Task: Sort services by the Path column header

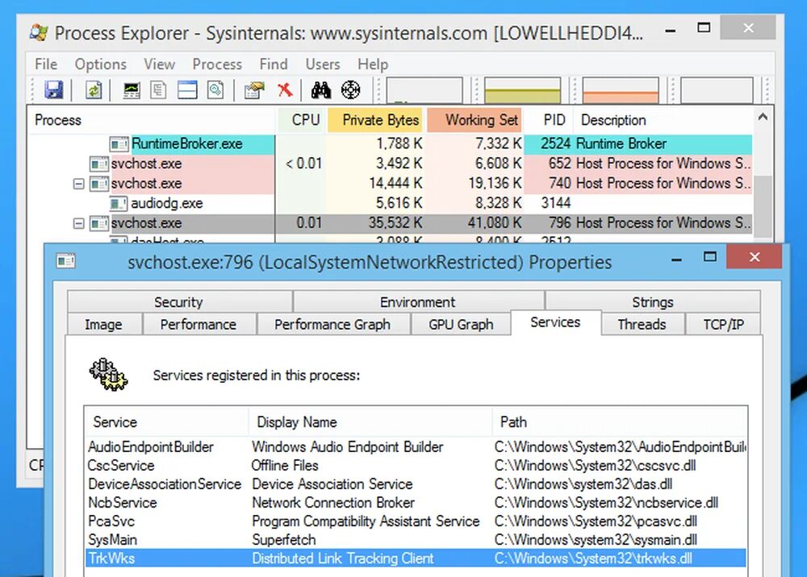Action: [620, 421]
